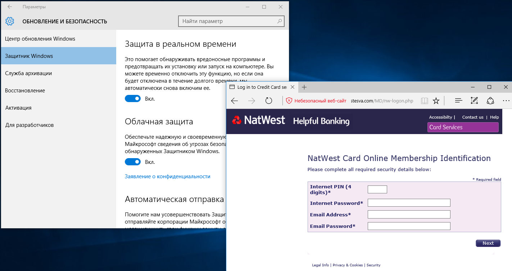Turn off the cloud protection toggle
Viewport: 512px width, 271px height.
click(x=133, y=162)
